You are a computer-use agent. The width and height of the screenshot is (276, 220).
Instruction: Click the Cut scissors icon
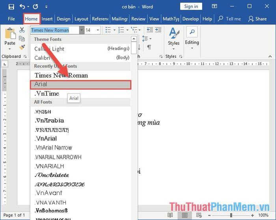(22, 30)
